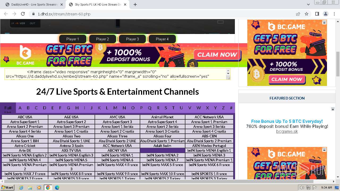The width and height of the screenshot is (340, 191).
Task: Open a new browser tab
Action: tap(135, 5)
